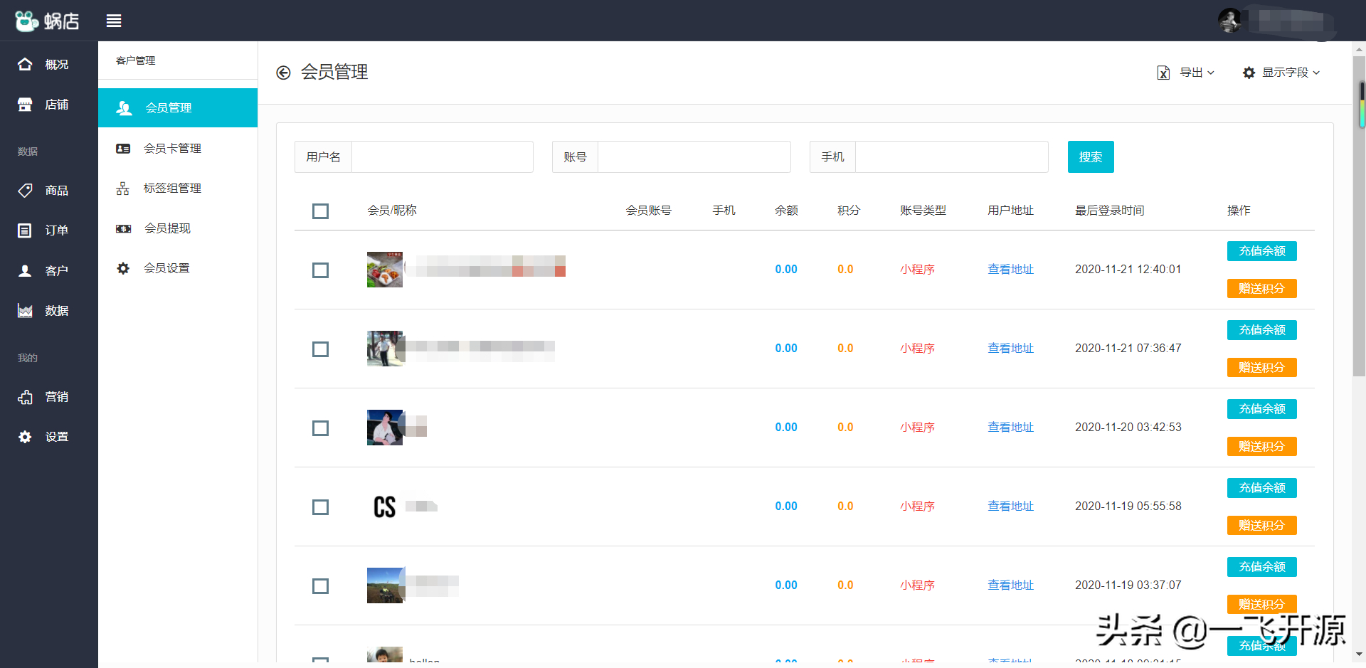Open 订单 in the left navigation
1366x668 pixels.
click(49, 230)
